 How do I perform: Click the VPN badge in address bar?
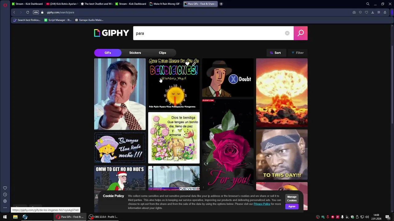pos(36,12)
